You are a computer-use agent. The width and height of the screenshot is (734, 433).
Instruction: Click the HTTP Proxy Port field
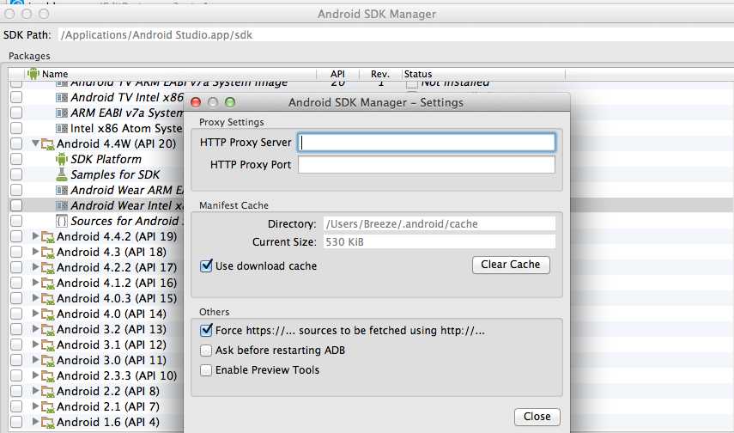[427, 164]
